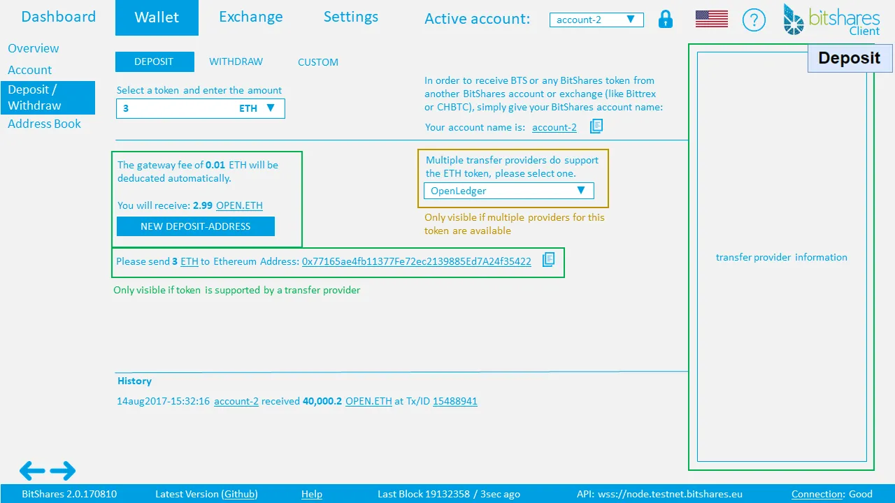Click the ETH link in the 'Please send' line
895x503 pixels.
[189, 261]
